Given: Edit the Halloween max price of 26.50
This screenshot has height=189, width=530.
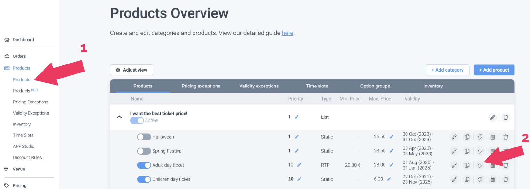Looking at the screenshot, I should tap(391, 137).
